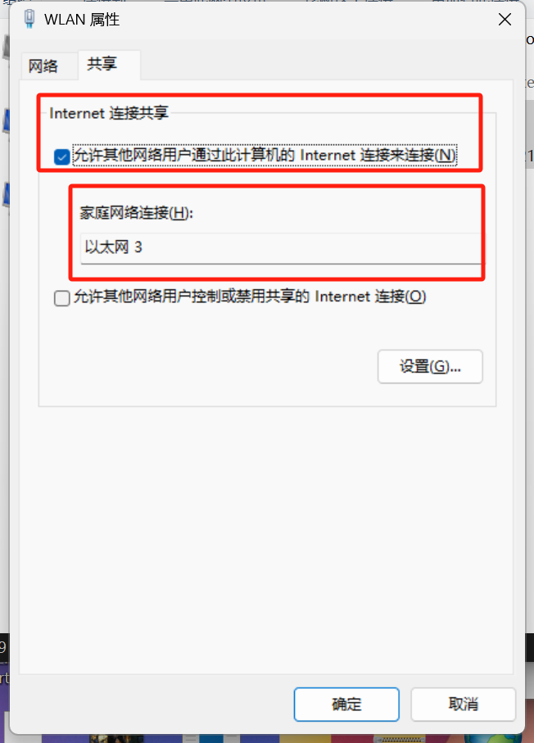
Task: Click the 家庭网络连接(H): label
Action: pos(137,213)
